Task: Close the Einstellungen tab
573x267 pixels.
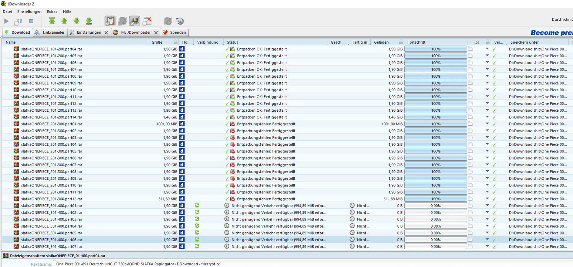Action: [106, 33]
